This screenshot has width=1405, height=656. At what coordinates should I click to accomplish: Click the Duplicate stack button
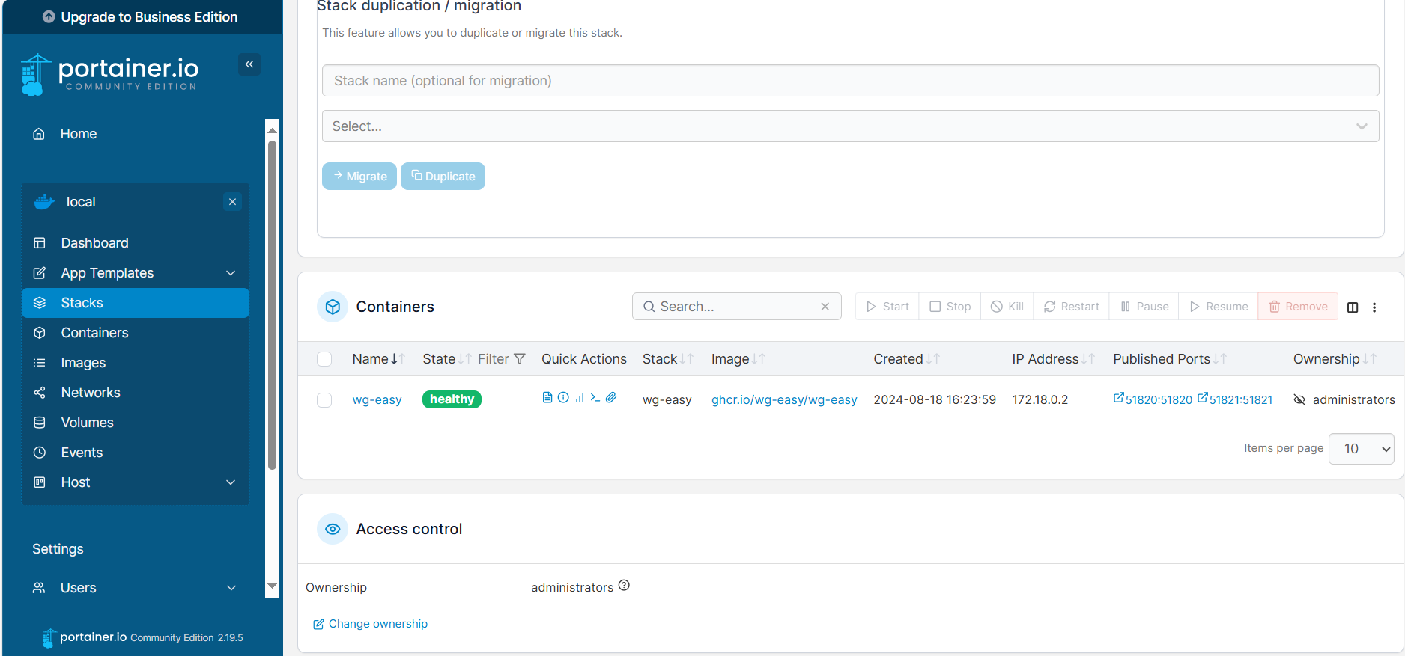(x=443, y=177)
